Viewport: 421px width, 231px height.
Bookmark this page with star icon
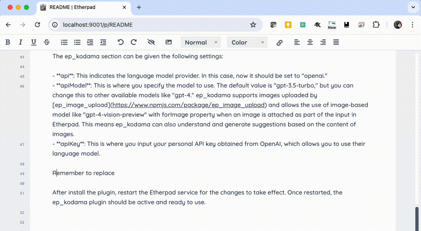point(253,25)
